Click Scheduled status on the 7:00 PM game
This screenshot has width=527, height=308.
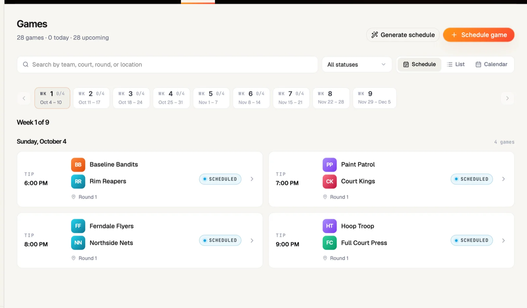tap(472, 179)
